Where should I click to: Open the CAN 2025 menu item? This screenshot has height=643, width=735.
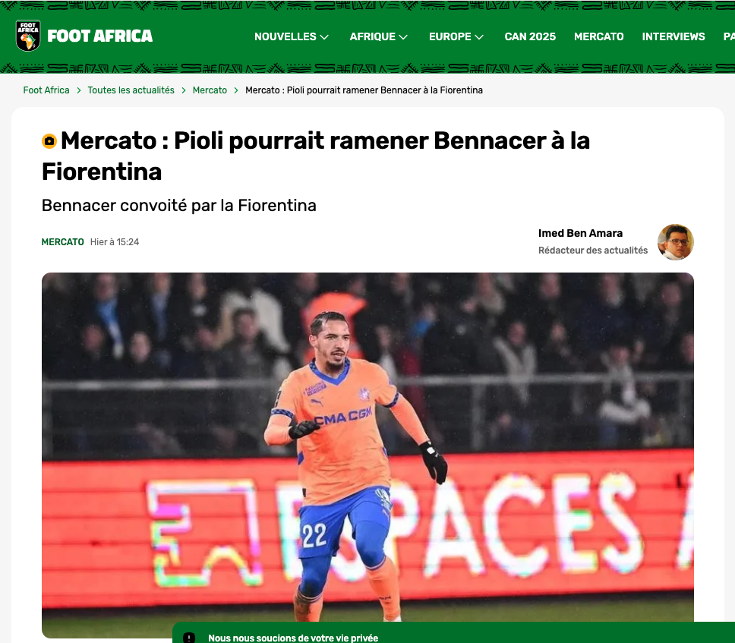click(x=530, y=36)
